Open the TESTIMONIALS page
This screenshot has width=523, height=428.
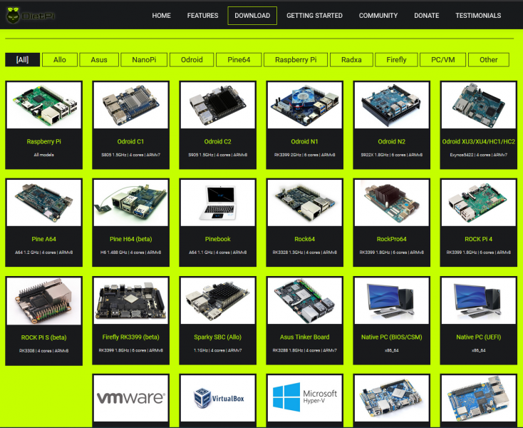click(x=478, y=16)
